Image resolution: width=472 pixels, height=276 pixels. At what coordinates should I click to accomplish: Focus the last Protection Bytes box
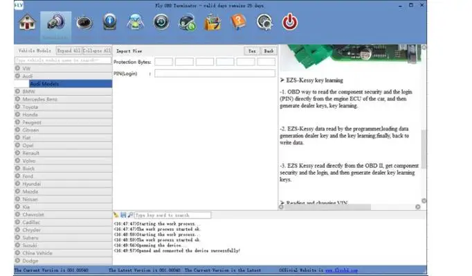point(266,62)
